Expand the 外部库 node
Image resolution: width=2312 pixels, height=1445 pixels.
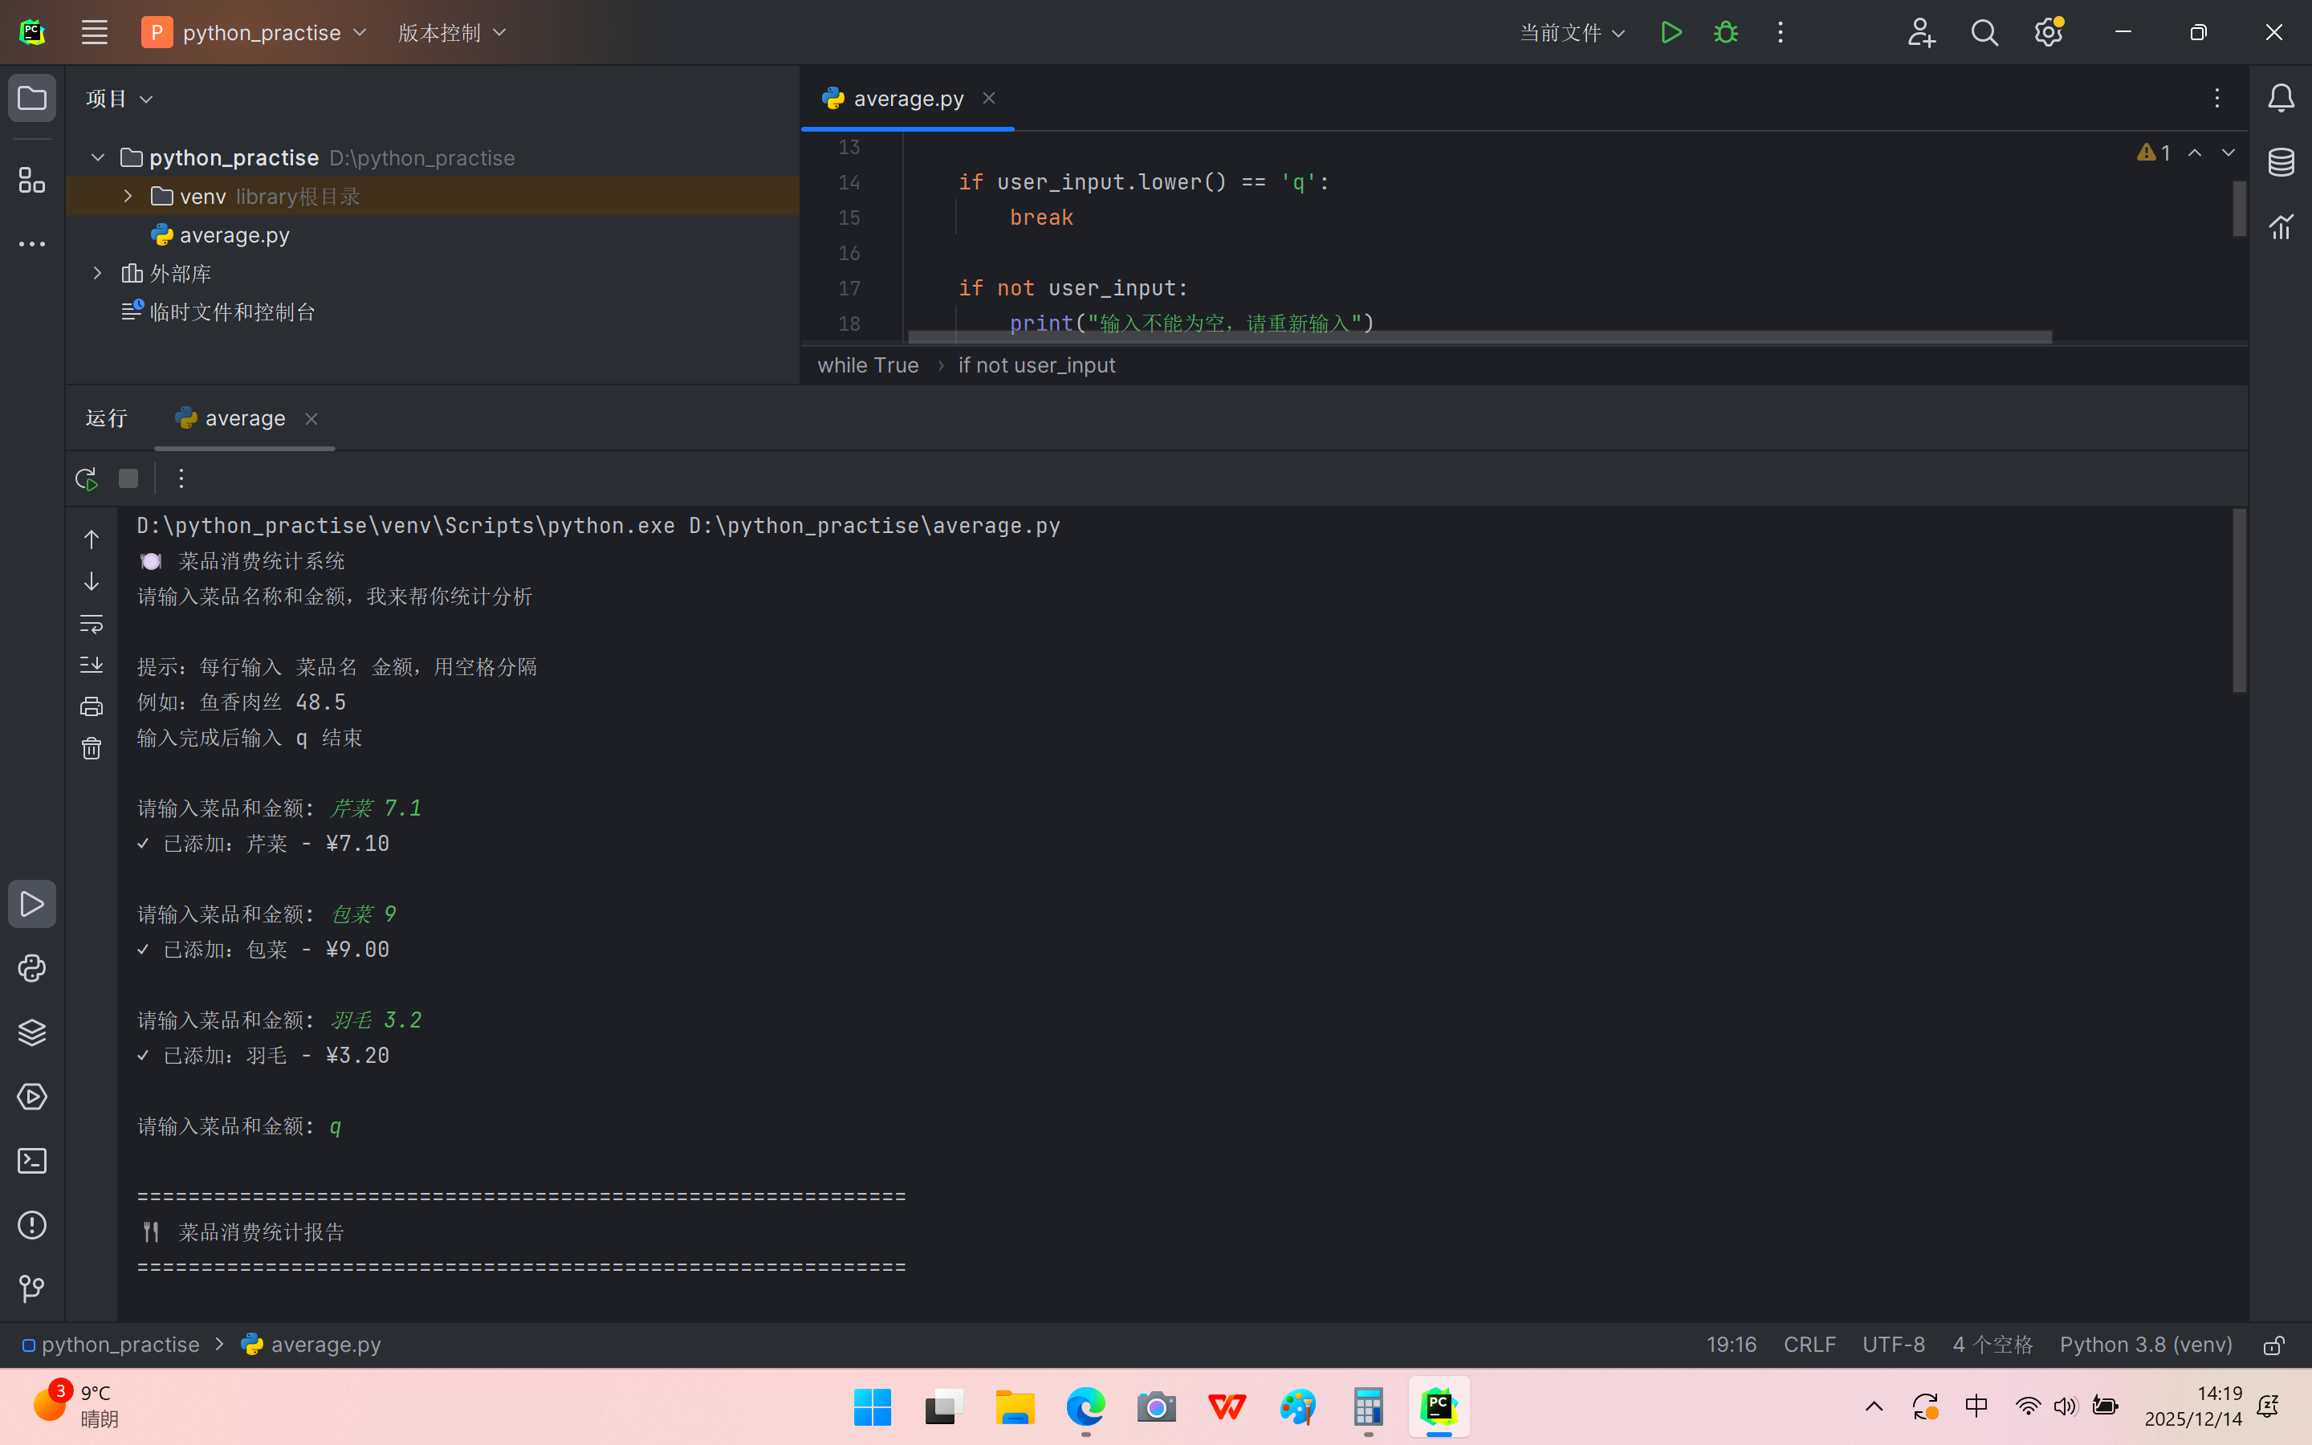point(97,273)
